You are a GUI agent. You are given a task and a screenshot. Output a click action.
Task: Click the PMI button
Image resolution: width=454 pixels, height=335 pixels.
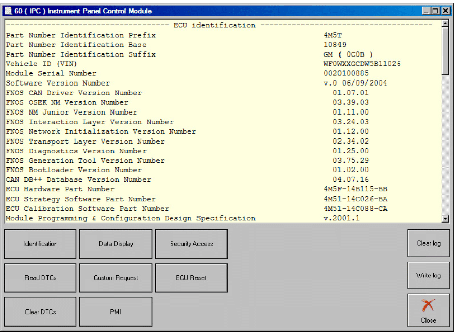pos(116,312)
